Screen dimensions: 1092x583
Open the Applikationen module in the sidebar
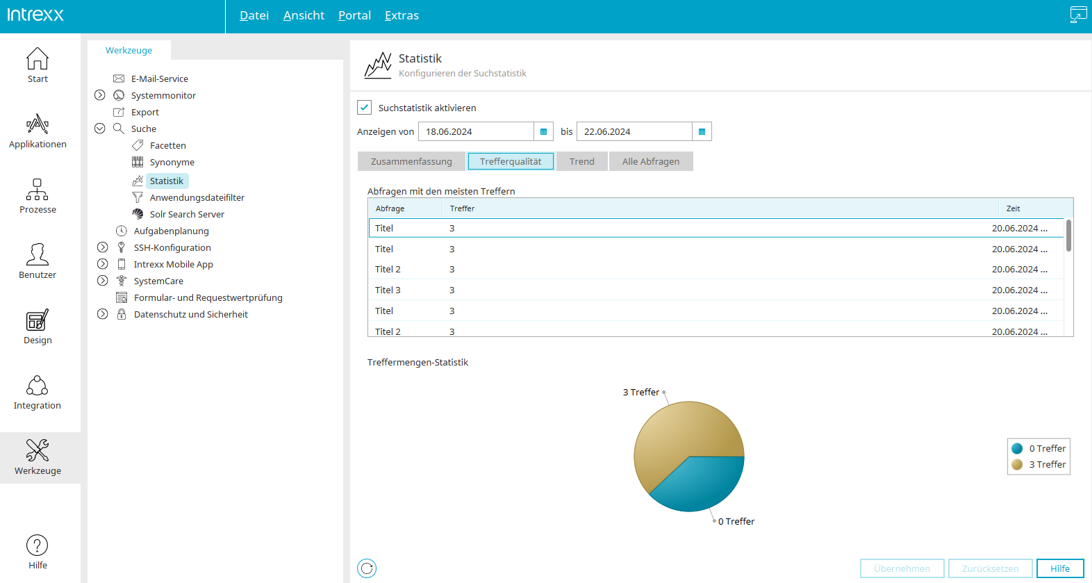coord(38,131)
